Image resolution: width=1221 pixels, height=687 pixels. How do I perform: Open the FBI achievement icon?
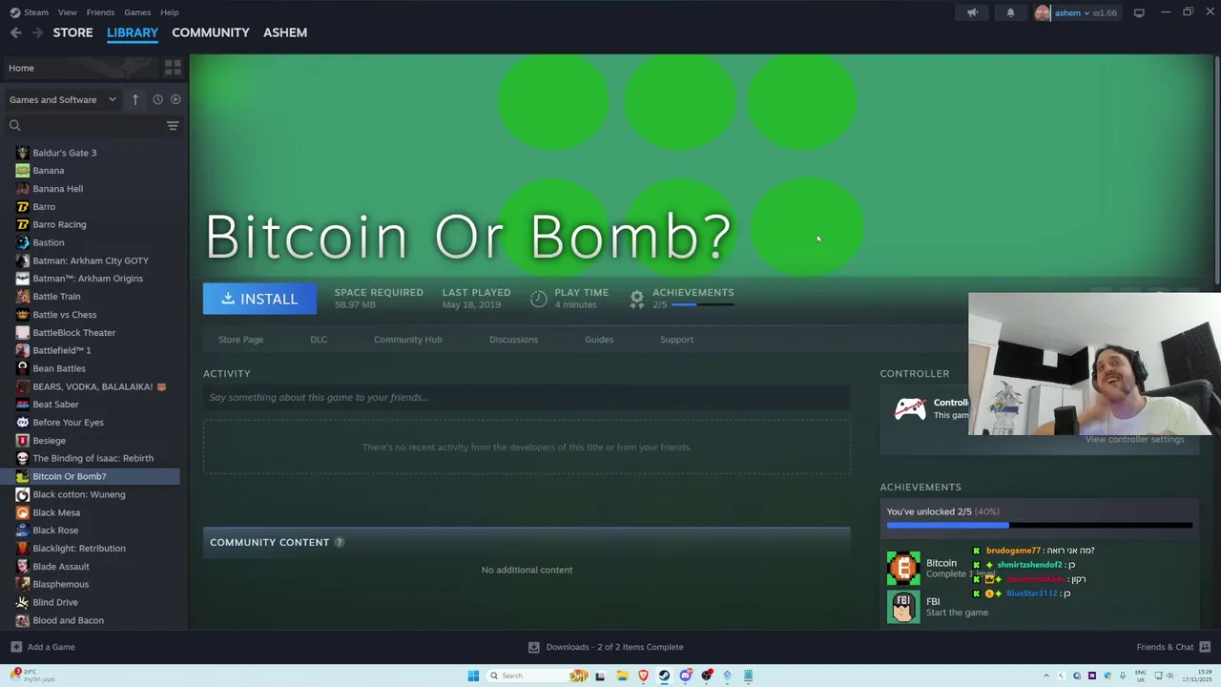pyautogui.click(x=903, y=607)
